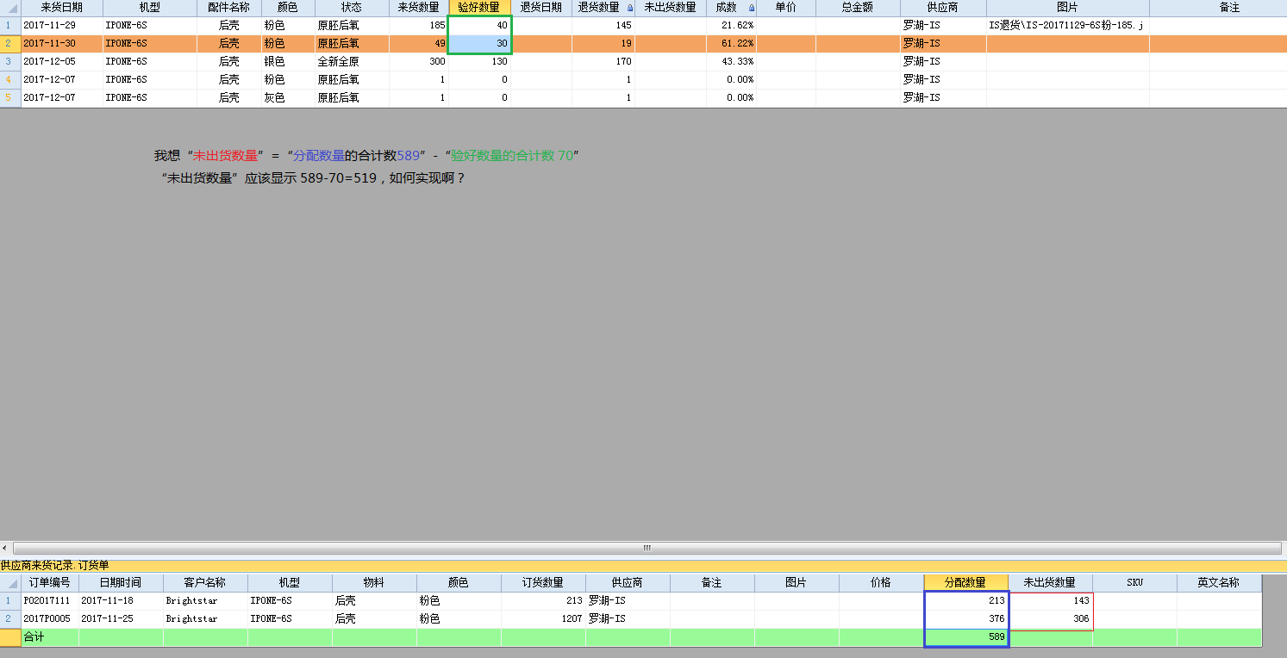Select the 分配数量 column header
The image size is (1287, 658).
(965, 583)
